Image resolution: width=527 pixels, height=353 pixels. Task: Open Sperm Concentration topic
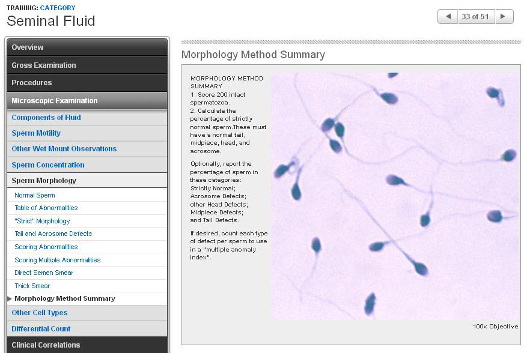tap(48, 165)
